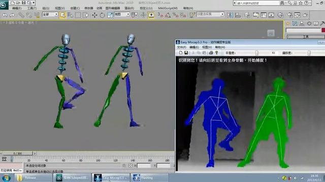Click the help question icon in Easy Mocap
325x182 pixels.
click(217, 53)
